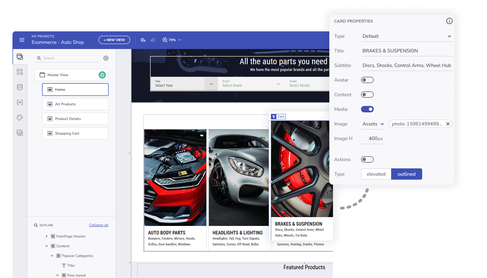Screen dimensions: 487x278
Task: Click the redo arrow in the toolbar
Action: [x=153, y=40]
